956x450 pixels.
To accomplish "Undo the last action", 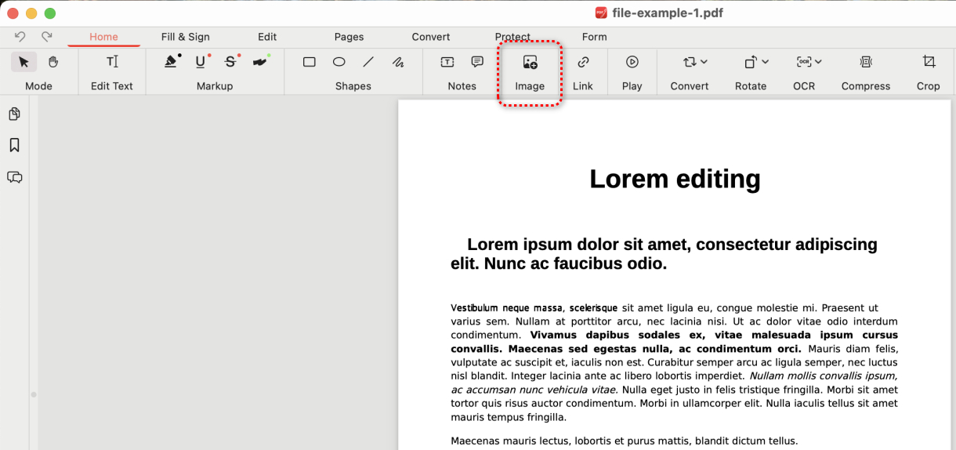I will point(20,37).
